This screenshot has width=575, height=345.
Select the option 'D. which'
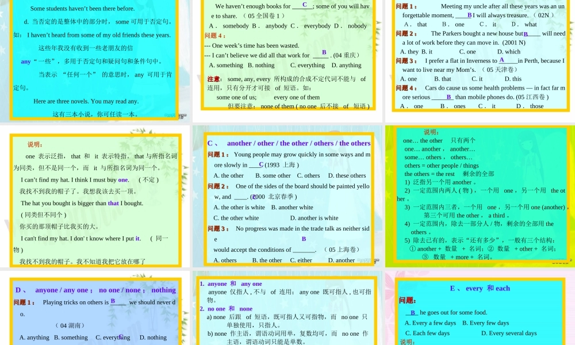tap(509, 52)
